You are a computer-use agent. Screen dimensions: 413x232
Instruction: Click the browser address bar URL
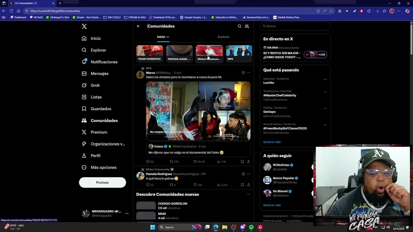point(55,11)
